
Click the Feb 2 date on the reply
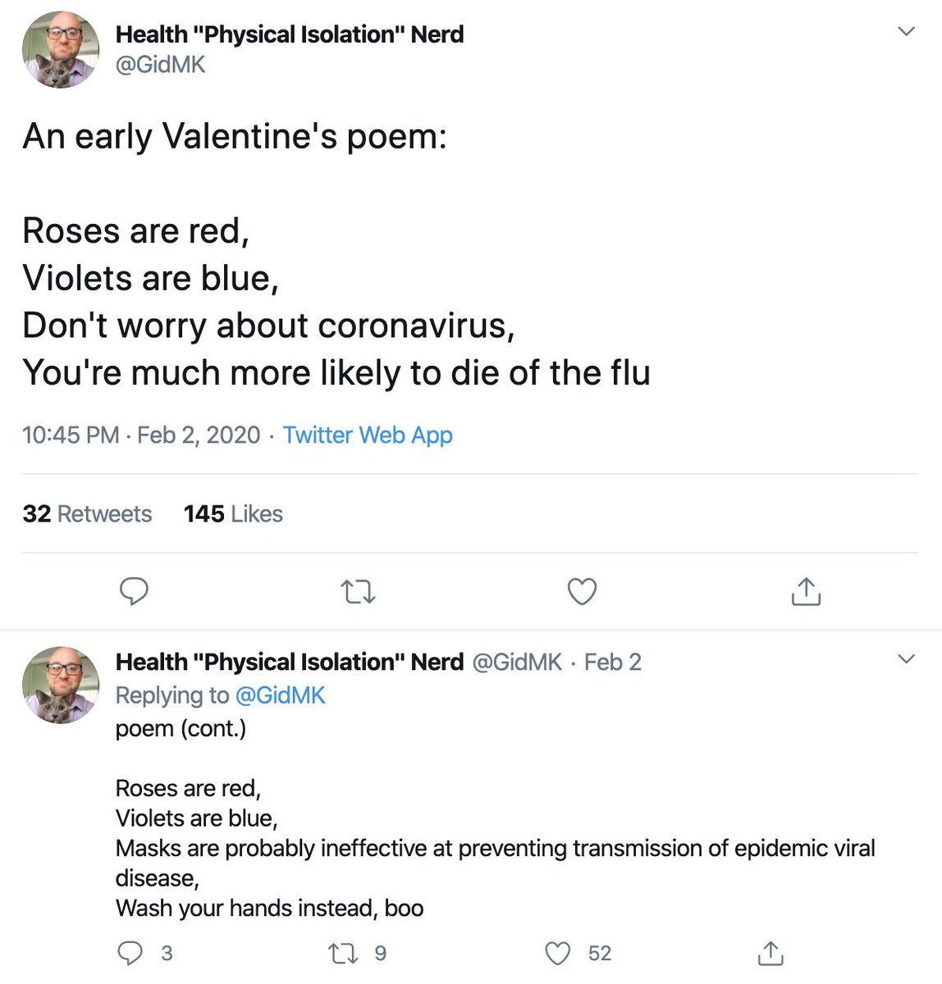click(x=612, y=662)
